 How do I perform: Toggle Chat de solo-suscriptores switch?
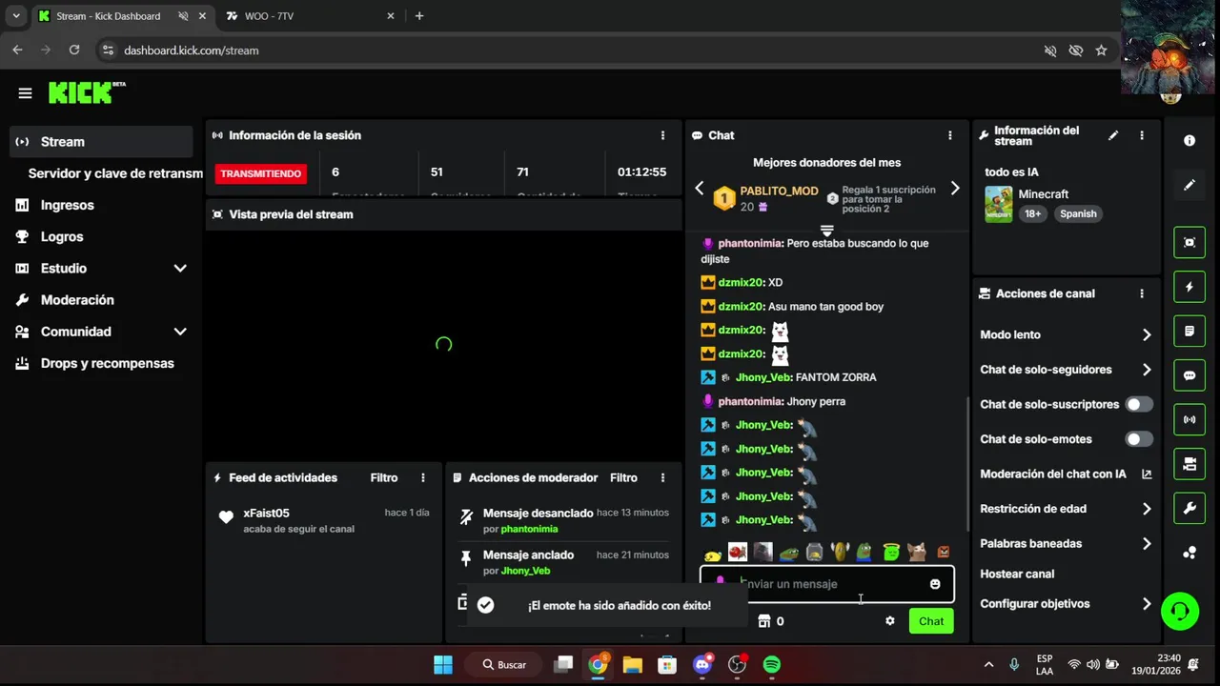(x=1138, y=404)
